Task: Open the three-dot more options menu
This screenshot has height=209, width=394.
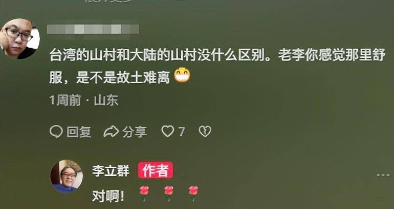Action: [x=383, y=175]
